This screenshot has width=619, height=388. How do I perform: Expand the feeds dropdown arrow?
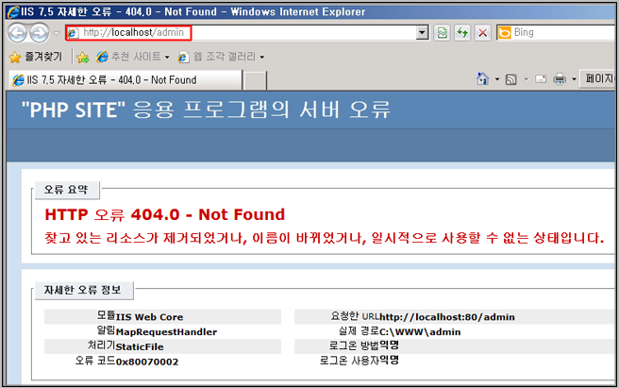click(x=527, y=79)
